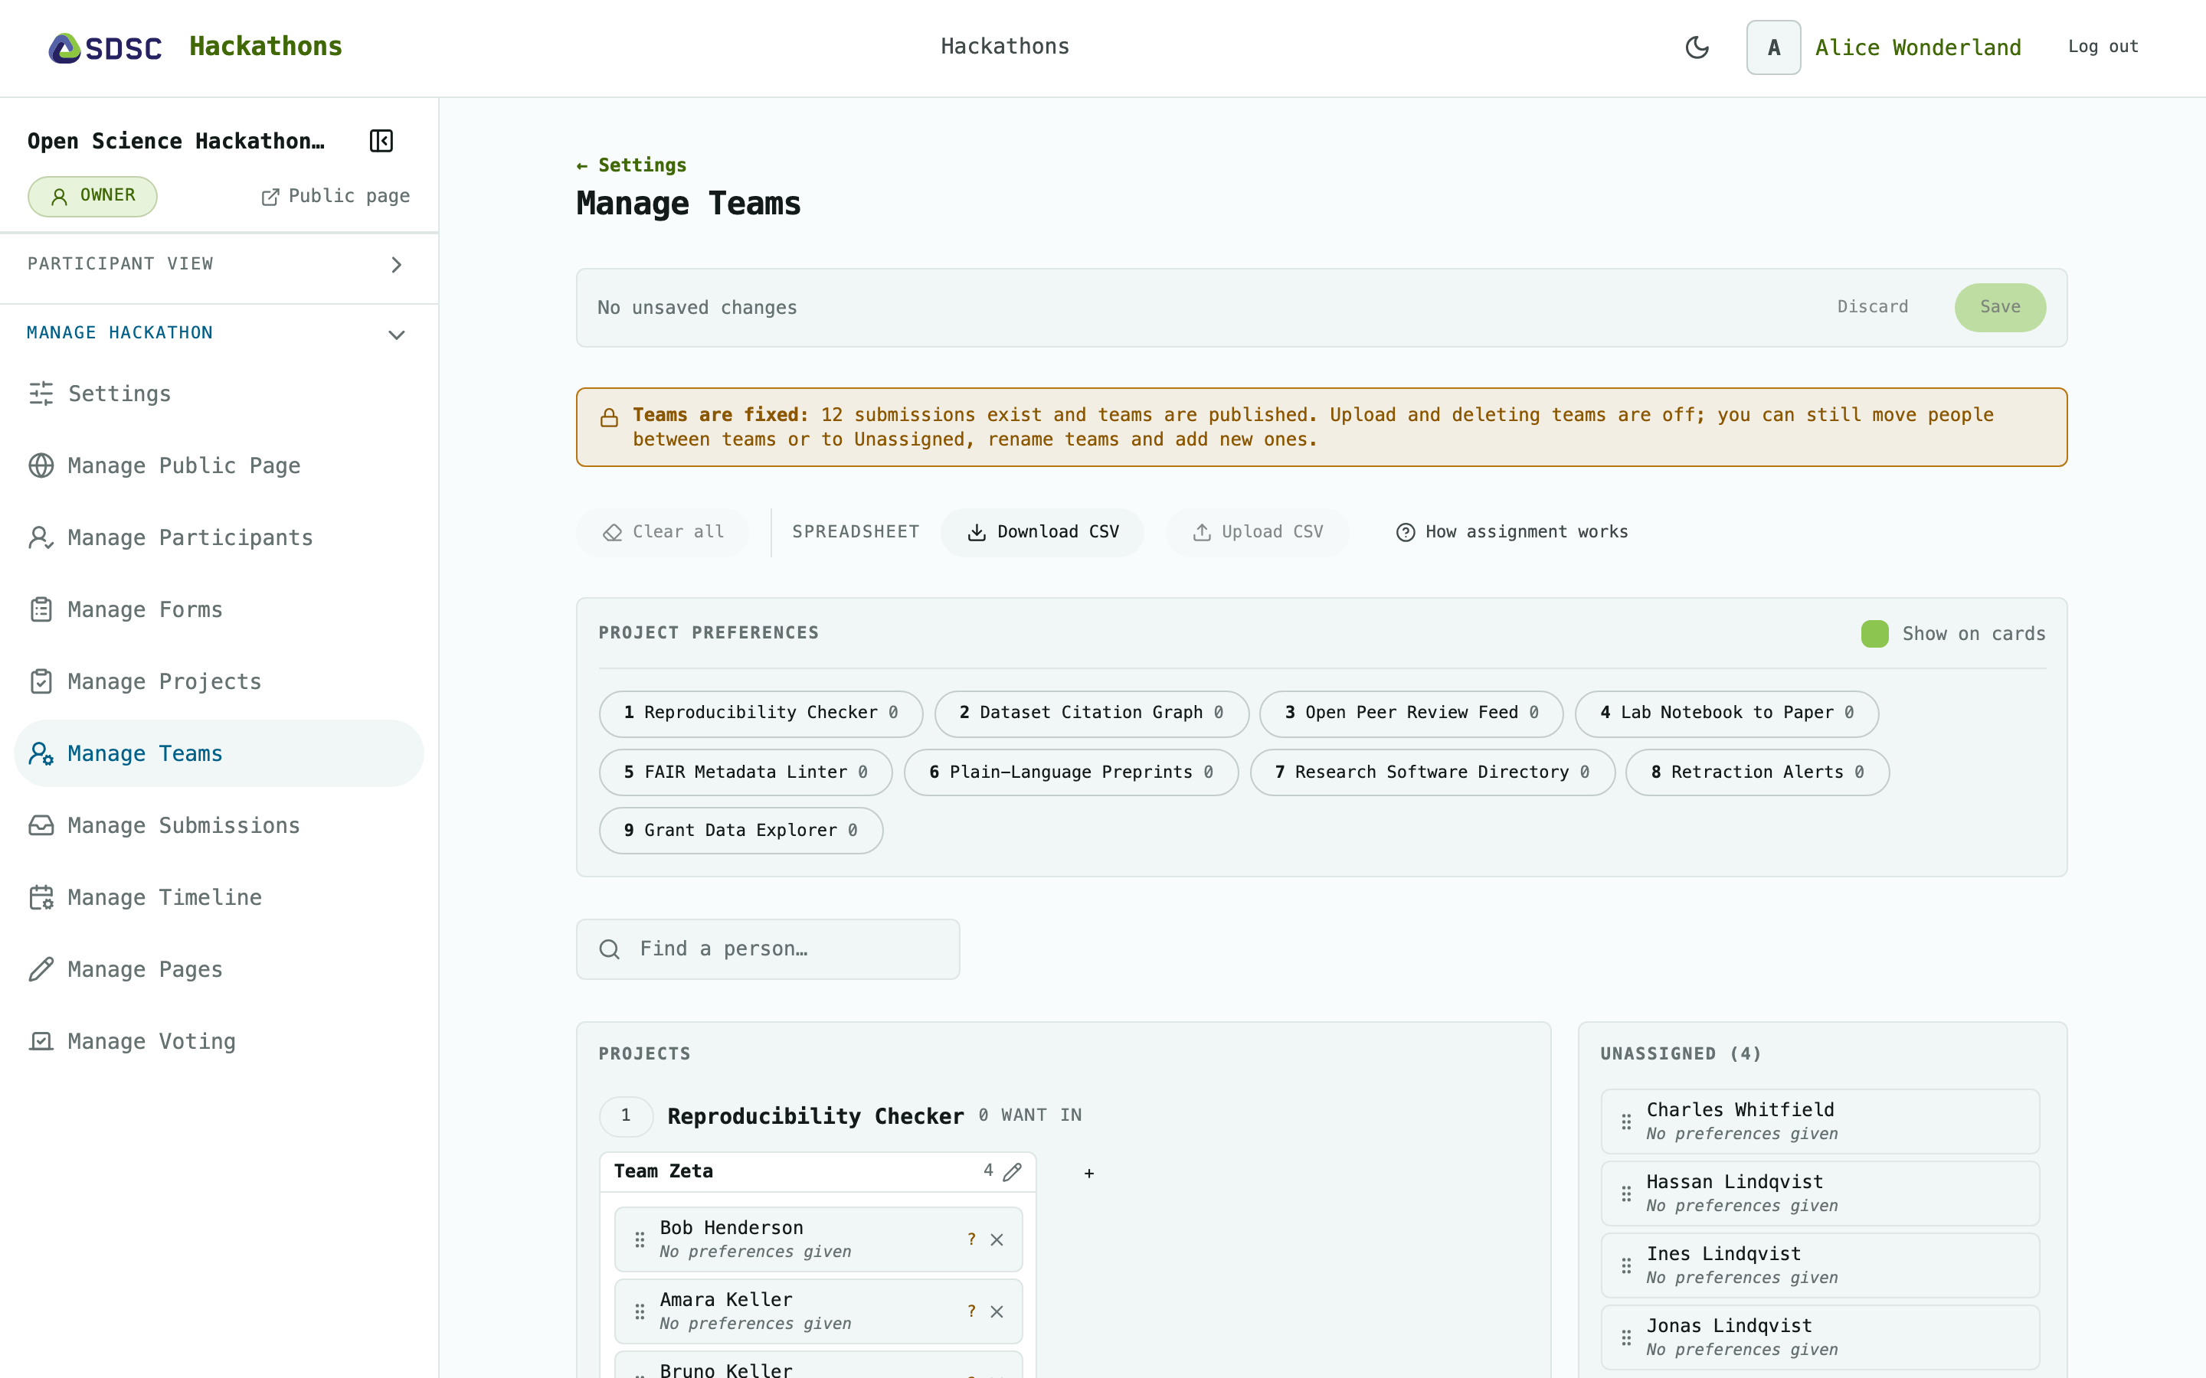Viewport: 2206px width, 1378px height.
Task: Click Log out
Action: [x=2103, y=47]
